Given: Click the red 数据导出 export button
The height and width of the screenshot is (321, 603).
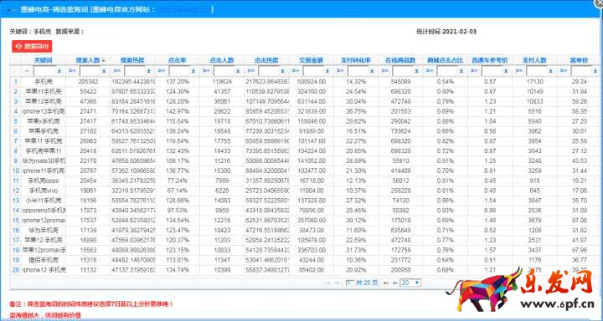Looking at the screenshot, I should coord(32,47).
